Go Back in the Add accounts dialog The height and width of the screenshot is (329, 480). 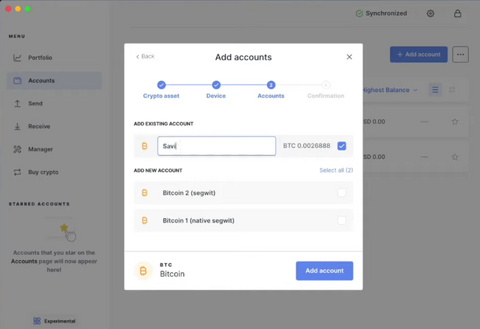coord(145,56)
